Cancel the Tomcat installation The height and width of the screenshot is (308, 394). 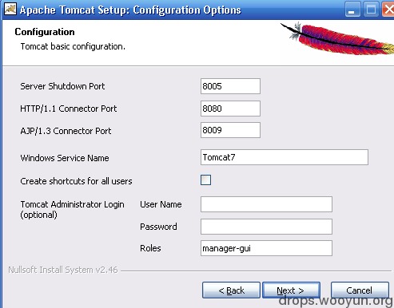[x=360, y=290]
